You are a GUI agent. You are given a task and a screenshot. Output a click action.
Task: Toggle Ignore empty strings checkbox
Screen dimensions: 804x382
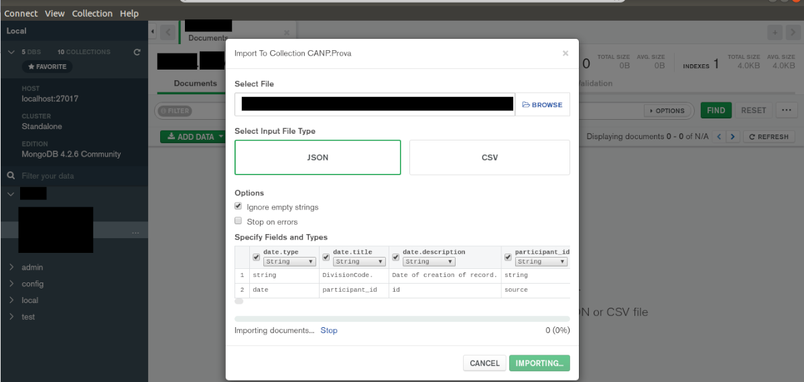pyautogui.click(x=238, y=207)
